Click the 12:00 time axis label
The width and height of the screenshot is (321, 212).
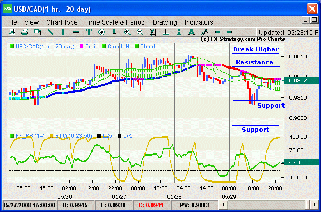coord(93,188)
